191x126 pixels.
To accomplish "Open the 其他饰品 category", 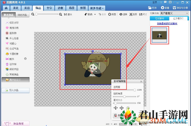I will point(12,75).
